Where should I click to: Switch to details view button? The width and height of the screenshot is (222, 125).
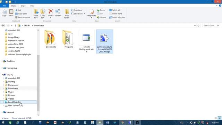216,118
